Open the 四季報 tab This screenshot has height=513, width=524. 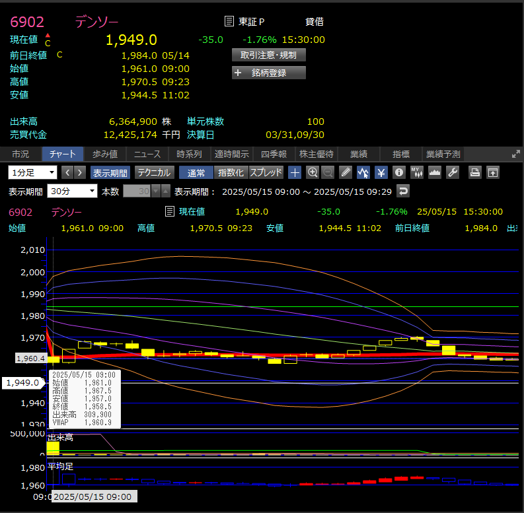pos(274,154)
